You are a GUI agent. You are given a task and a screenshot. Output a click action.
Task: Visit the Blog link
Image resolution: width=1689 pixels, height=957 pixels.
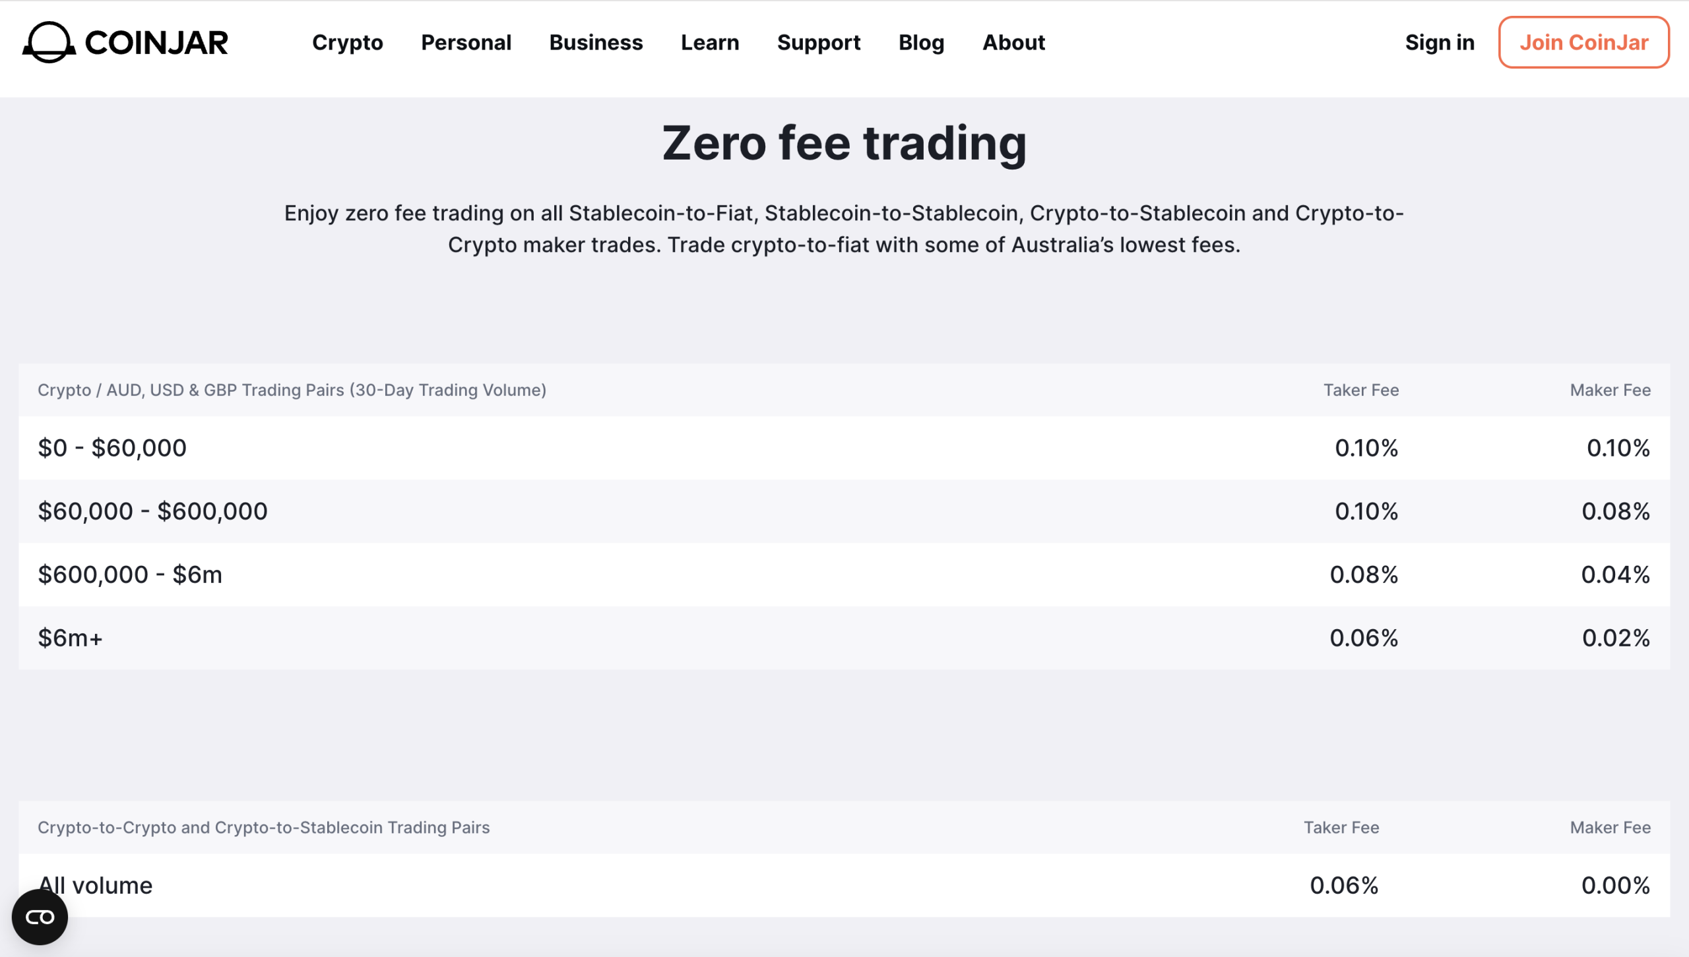[x=922, y=42]
